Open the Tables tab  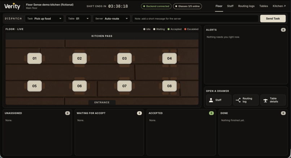pos(264,6)
